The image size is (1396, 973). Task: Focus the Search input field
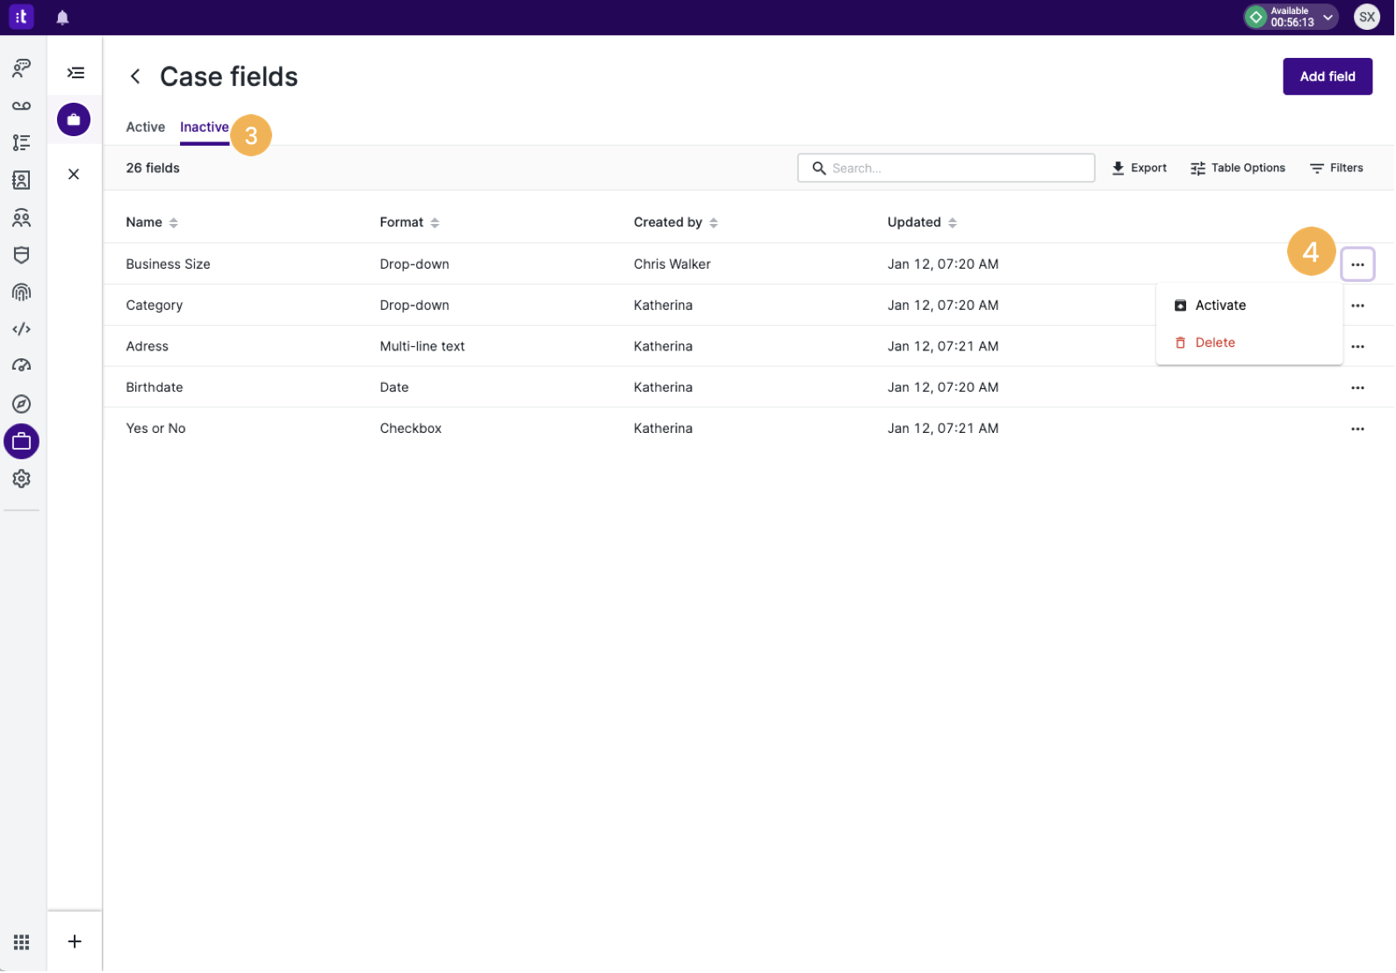point(946,168)
